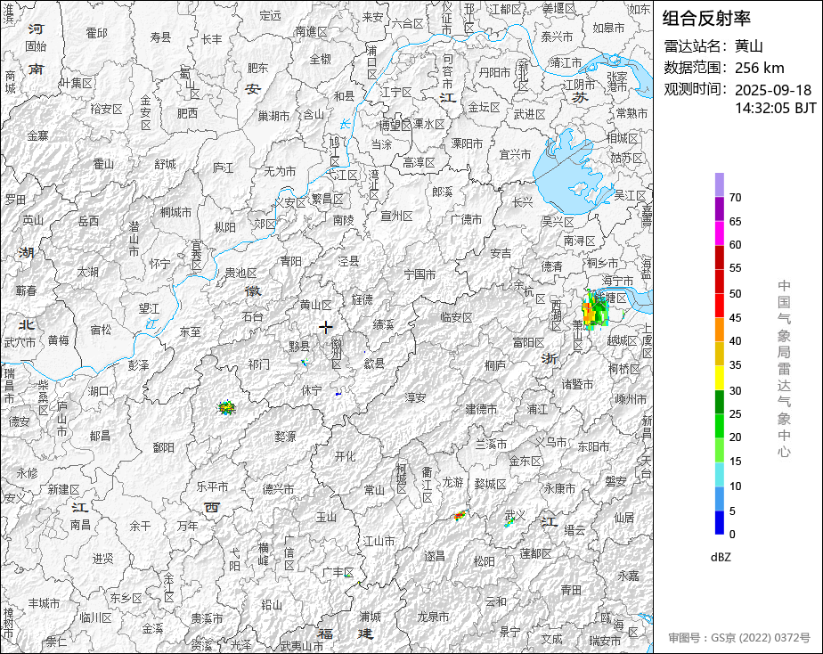Click the observation date 2025-09-18
The height and width of the screenshot is (654, 823).
pyautogui.click(x=772, y=90)
